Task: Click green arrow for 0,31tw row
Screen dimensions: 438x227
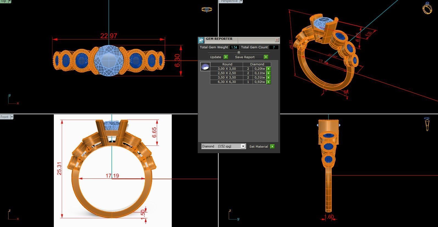Action: 269,77
